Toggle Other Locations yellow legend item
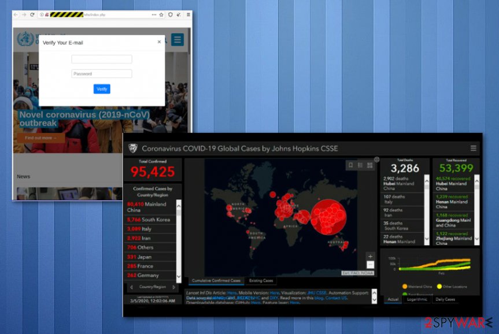The height and width of the screenshot is (334, 499). pos(452,287)
